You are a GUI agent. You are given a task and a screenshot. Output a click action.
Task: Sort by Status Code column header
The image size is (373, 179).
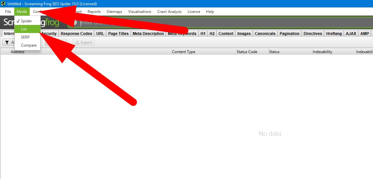(x=252, y=52)
